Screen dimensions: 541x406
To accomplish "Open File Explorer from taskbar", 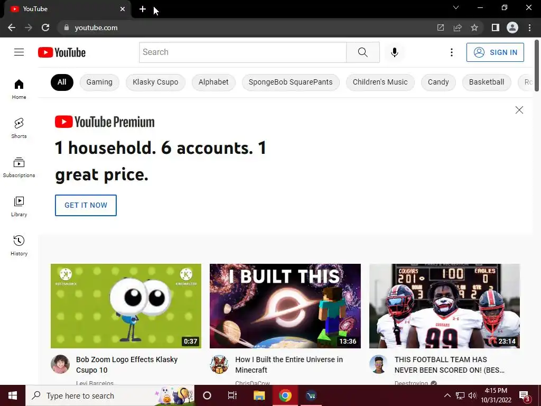I will click(x=259, y=395).
